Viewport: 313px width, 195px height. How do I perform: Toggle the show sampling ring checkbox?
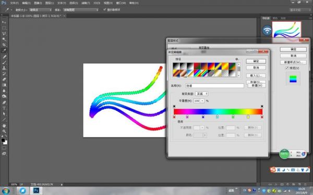pyautogui.click(x=104, y=9)
